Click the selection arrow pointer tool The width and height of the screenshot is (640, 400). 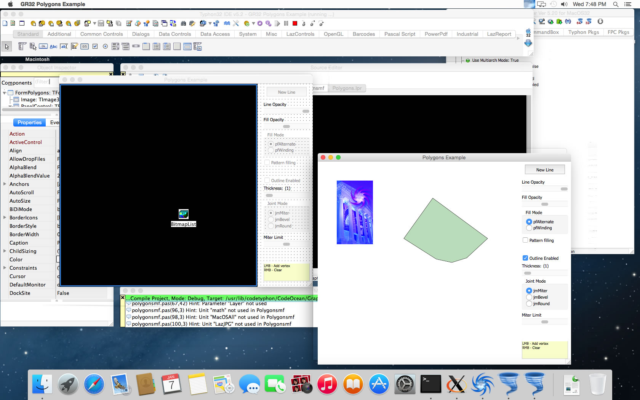pos(7,46)
